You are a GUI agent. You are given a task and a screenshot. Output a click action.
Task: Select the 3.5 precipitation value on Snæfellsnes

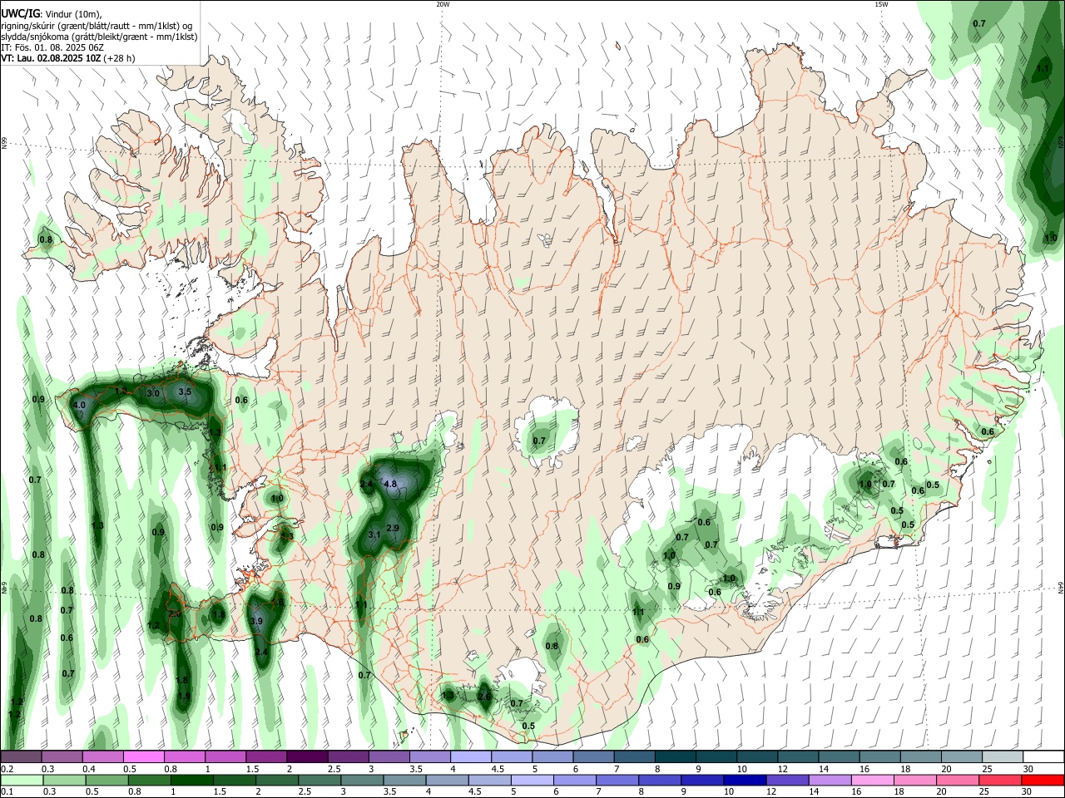[x=185, y=392]
